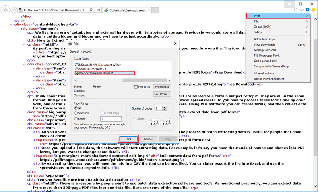The height and width of the screenshot is (192, 318).
Task: Enable the Print to file checkbox
Action: [136, 87]
